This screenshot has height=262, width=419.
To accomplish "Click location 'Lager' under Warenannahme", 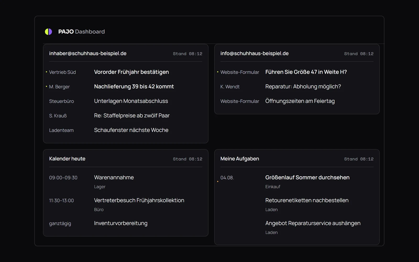I will pos(100,187).
